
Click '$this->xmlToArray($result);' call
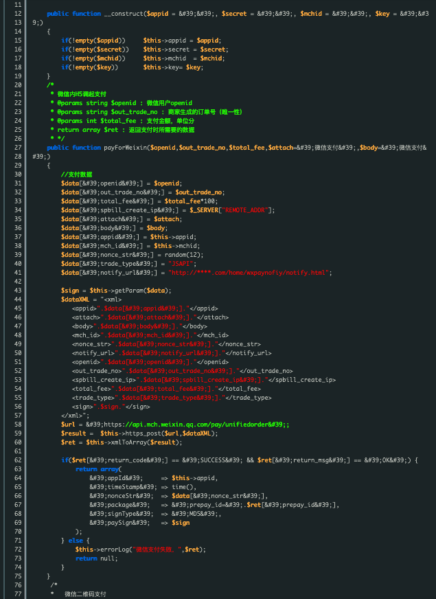coord(134,442)
